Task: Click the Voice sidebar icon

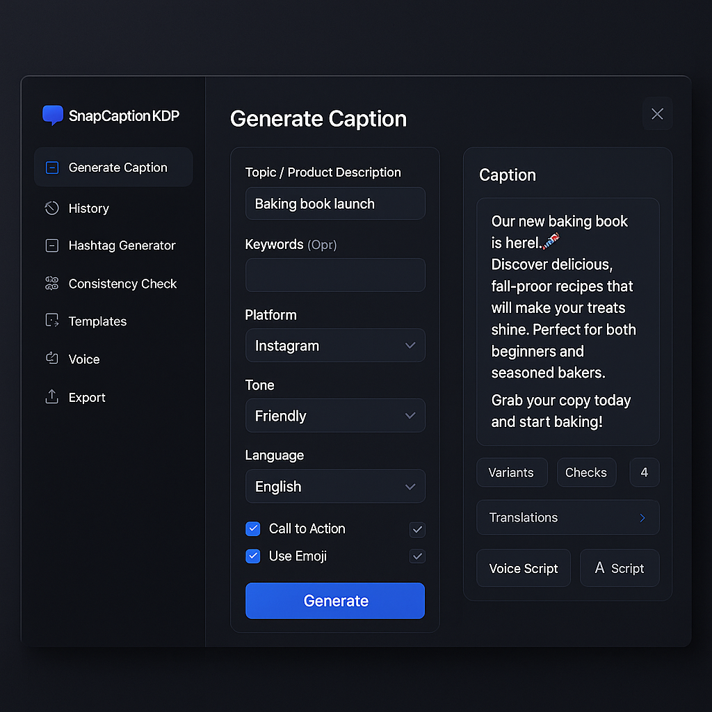Action: [51, 359]
